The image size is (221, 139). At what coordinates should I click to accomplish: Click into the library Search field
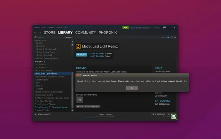coord(49,37)
